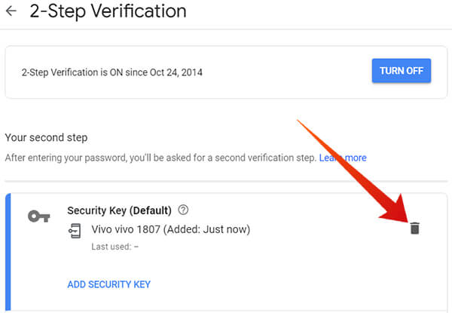Select the Security Key (Default) label
452x313 pixels.
pos(119,210)
